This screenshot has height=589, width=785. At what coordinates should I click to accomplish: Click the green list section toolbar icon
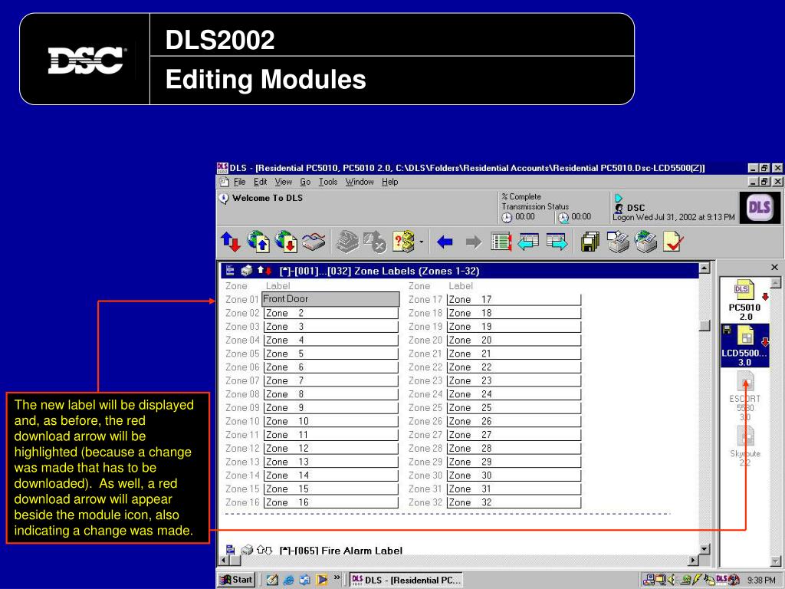[x=501, y=242]
